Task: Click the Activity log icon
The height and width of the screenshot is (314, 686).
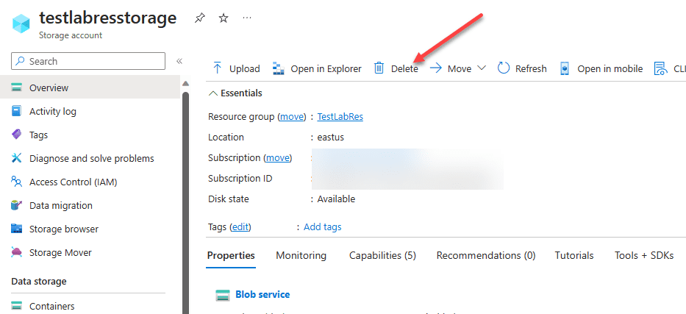Action: pos(17,112)
